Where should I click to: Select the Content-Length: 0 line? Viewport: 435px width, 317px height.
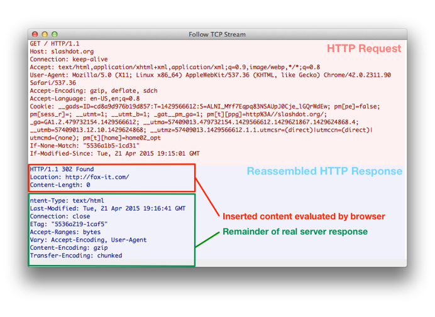tap(60, 185)
